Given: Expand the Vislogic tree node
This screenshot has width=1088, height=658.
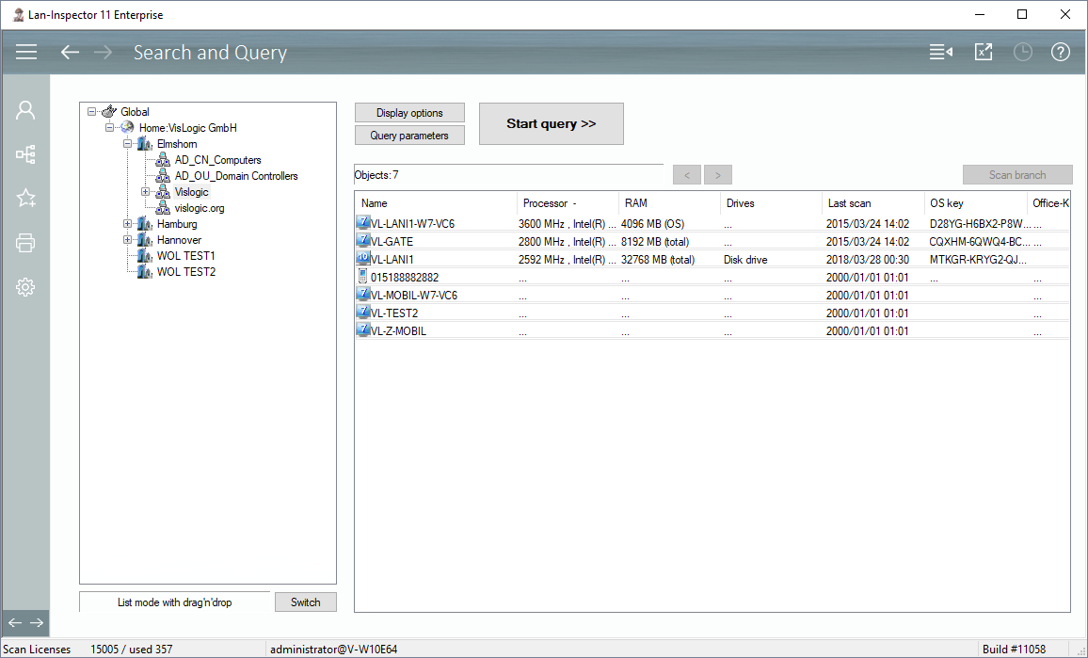Looking at the screenshot, I should tap(146, 192).
